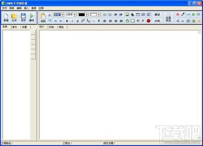The height and width of the screenshot is (146, 203).
Task: Click the 粘贴 paste clipboard icon
Action: (x=43, y=18)
